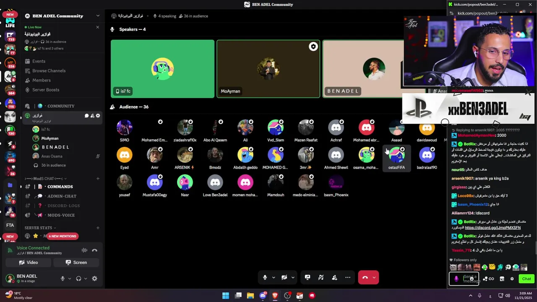Click the red disconnect phone button

point(365,277)
